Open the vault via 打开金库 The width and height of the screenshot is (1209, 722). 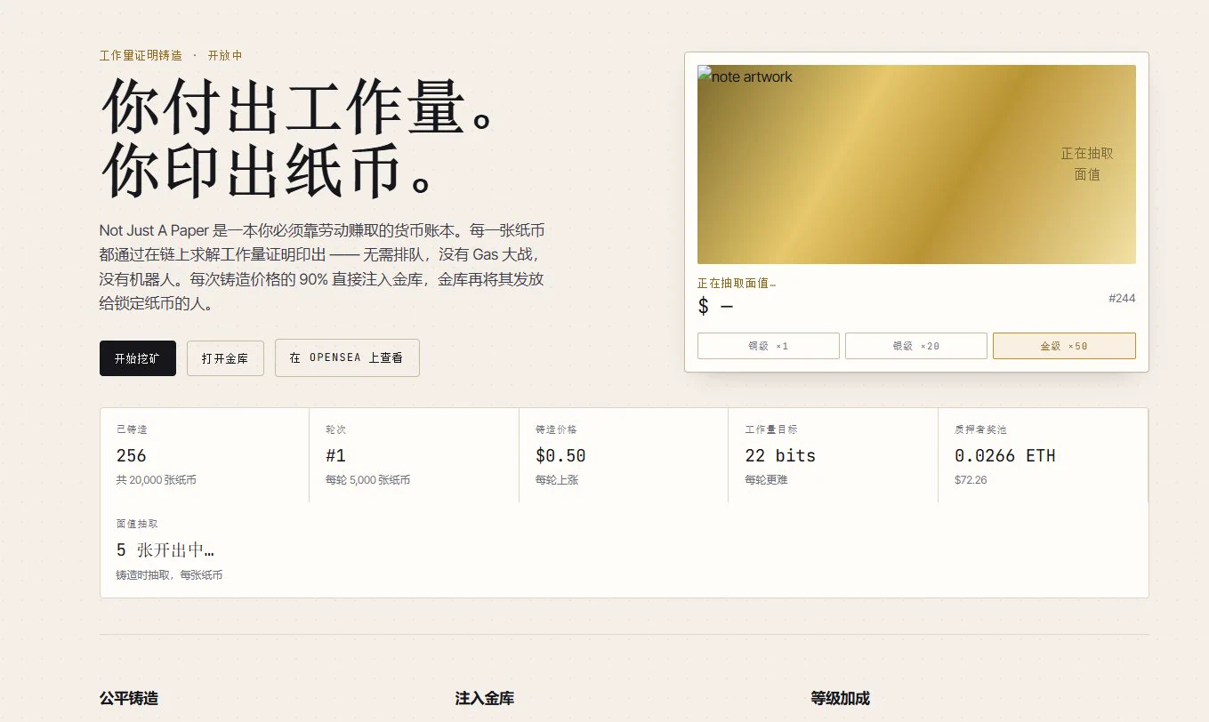[225, 358]
